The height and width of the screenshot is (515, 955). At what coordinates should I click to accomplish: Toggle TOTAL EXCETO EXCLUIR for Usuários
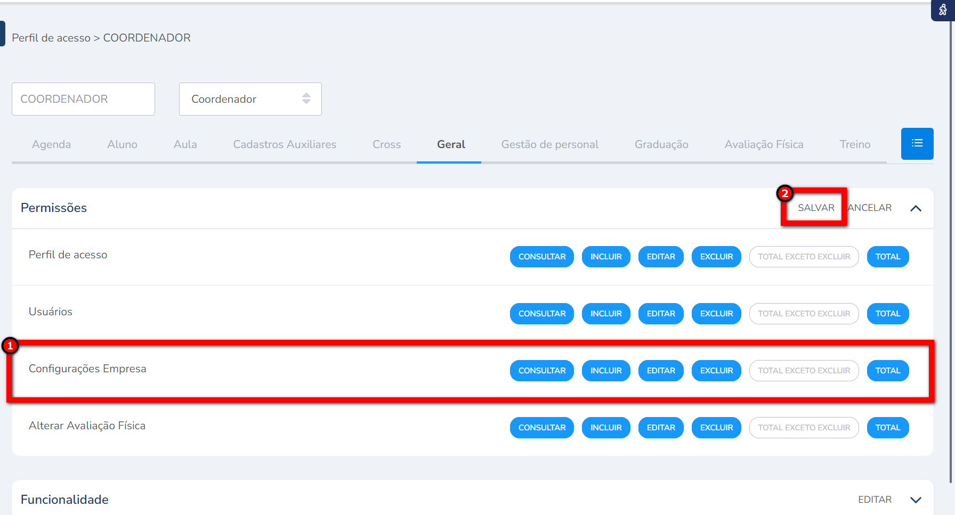[804, 314]
